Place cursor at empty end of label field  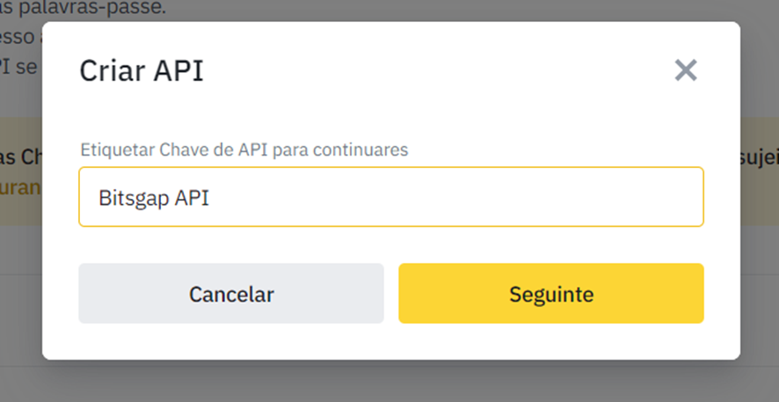click(528, 197)
